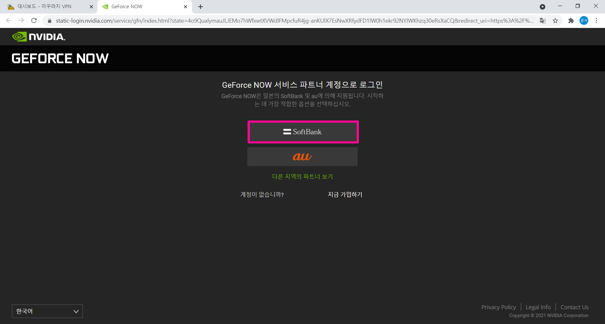Click the NVIDIA logo in the header
The width and height of the screenshot is (605, 324).
pos(38,37)
